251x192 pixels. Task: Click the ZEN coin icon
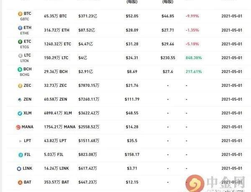coord(20,99)
